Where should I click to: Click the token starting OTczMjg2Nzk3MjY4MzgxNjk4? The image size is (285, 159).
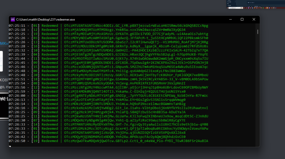tap(125, 112)
